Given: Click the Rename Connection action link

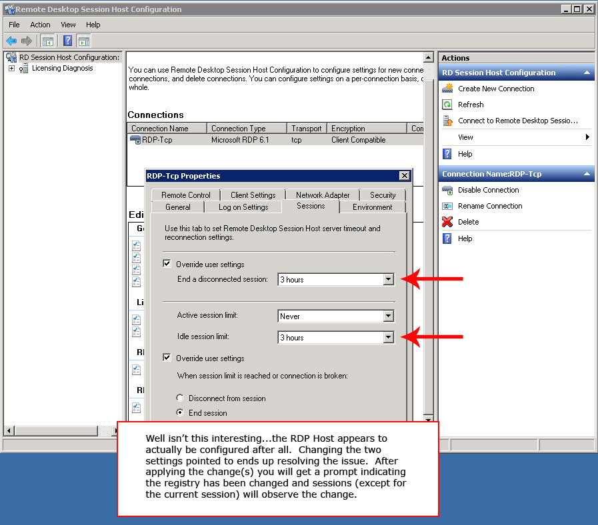Looking at the screenshot, I should 490,206.
